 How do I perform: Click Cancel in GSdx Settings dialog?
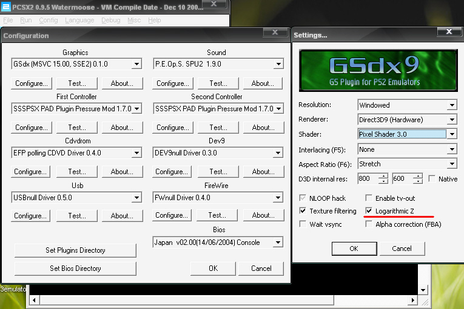click(402, 249)
